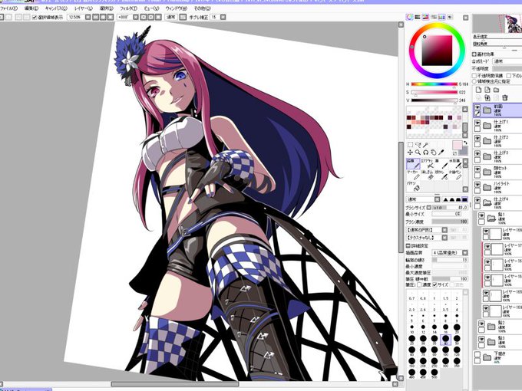Screen dimensions: 522x391
Task: Create a new layer folder
Action: 497,90
